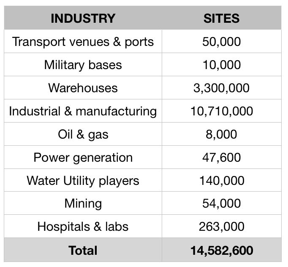This screenshot has width=288, height=267.
Task: Click the SITES column header
Action: (x=221, y=19)
